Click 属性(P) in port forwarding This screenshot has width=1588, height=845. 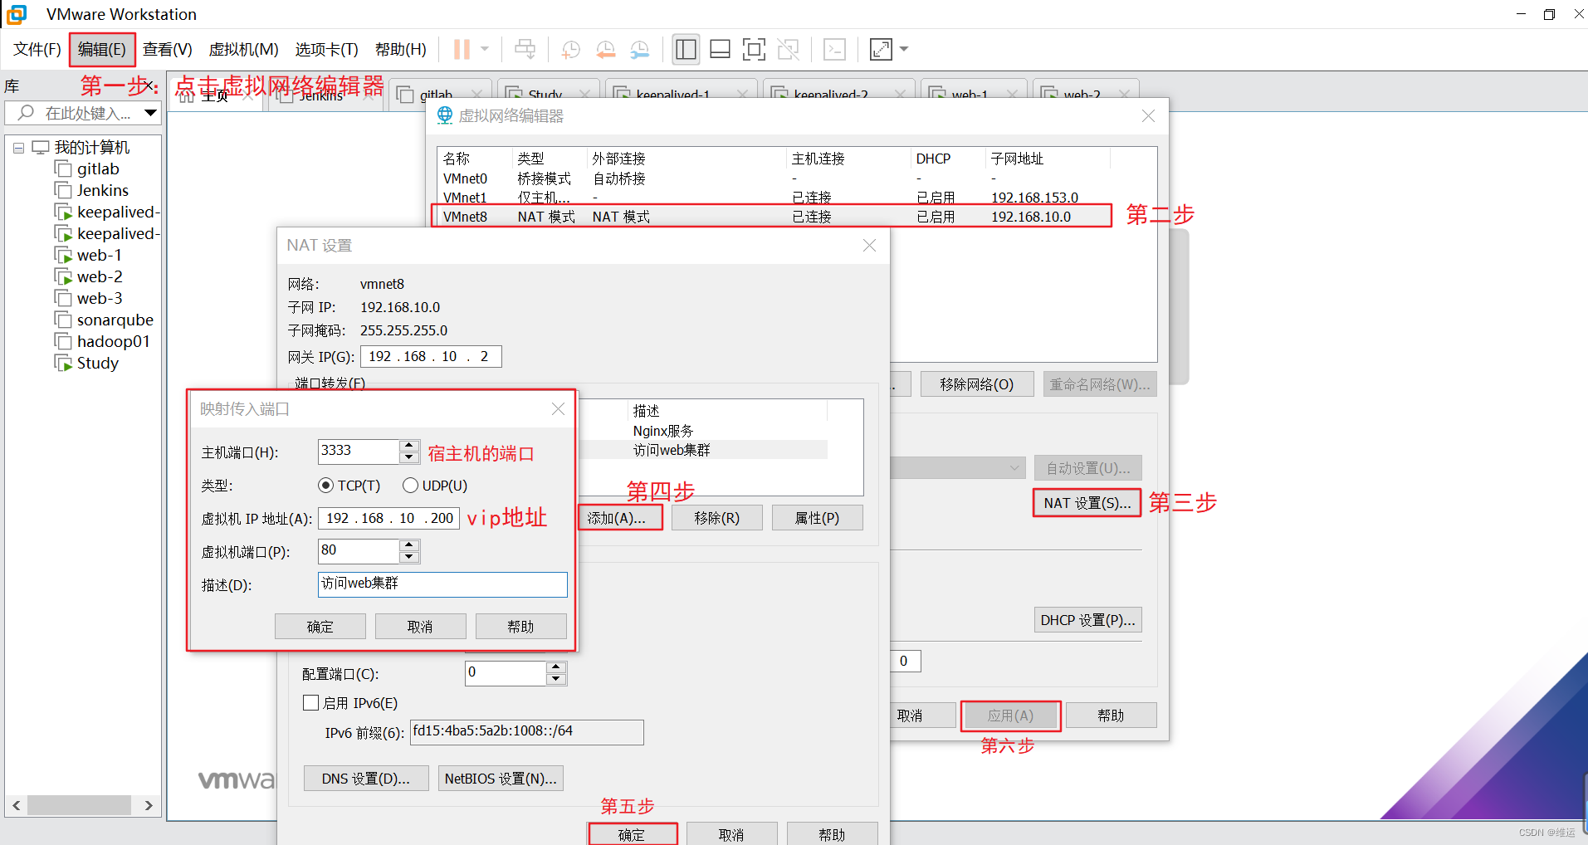(818, 518)
